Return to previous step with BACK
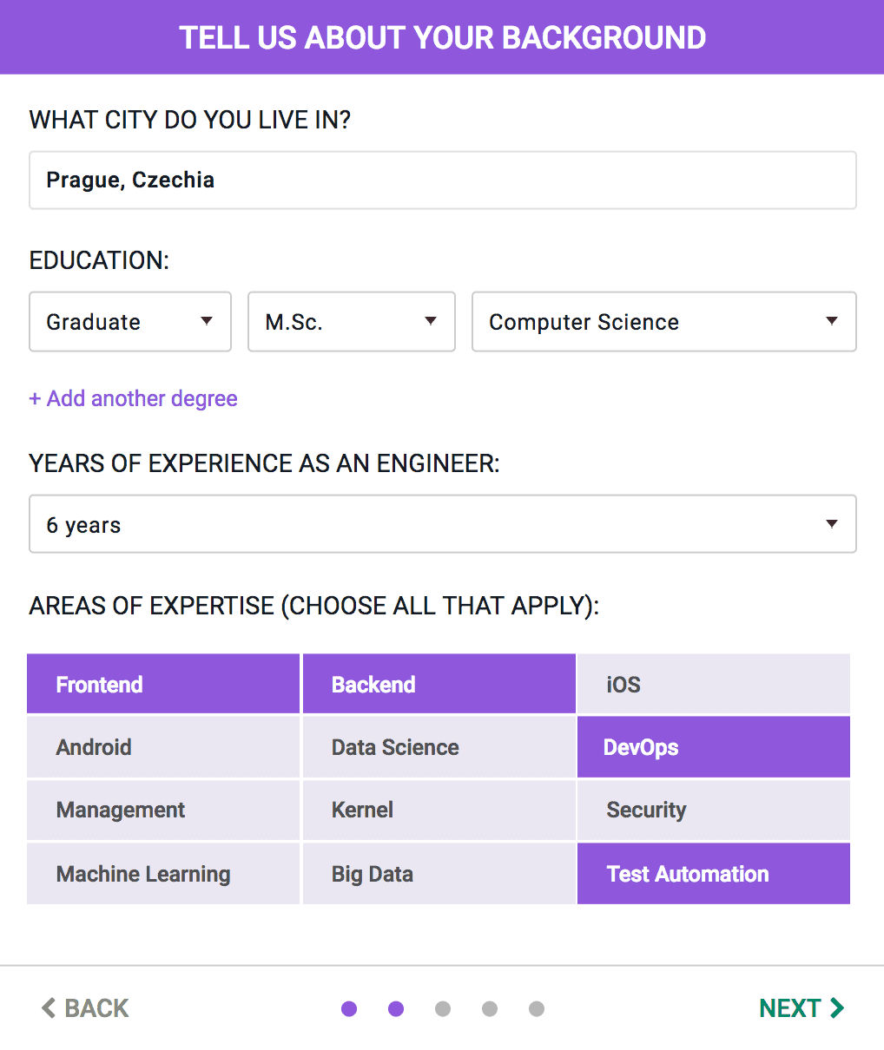 (85, 1008)
